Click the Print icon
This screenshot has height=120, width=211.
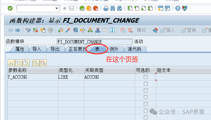106,8
